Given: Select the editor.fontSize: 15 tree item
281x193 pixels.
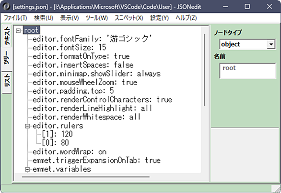Looking at the screenshot, I should click(x=69, y=47).
